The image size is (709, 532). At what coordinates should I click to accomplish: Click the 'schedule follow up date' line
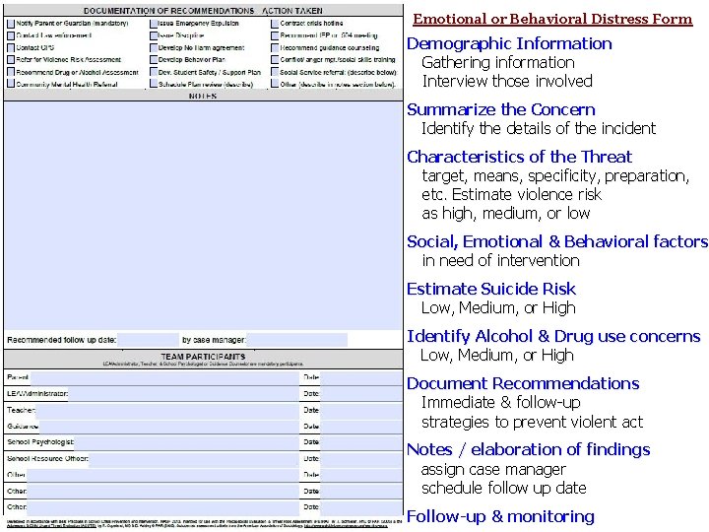pyautogui.click(x=504, y=488)
